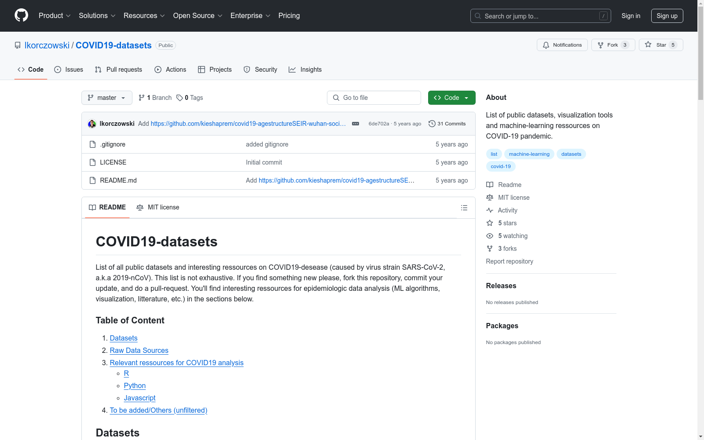
Task: Open To be added/Others (unfiltered) link
Action: pos(158,410)
